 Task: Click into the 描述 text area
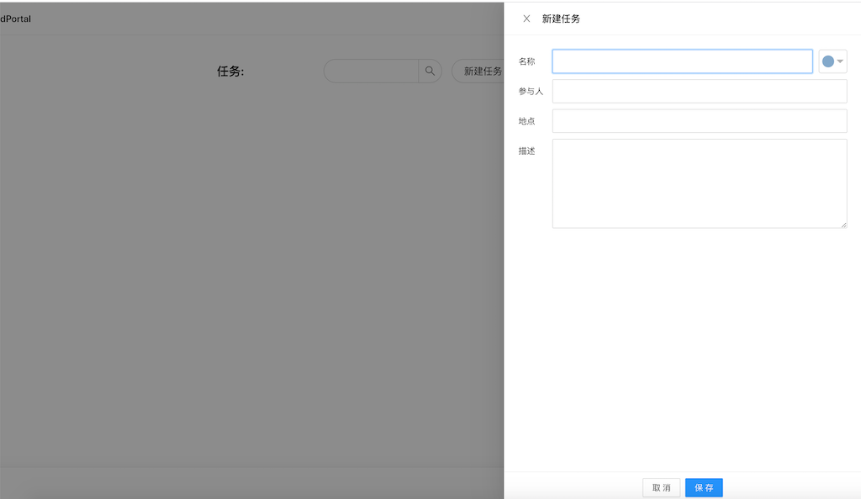(700, 183)
